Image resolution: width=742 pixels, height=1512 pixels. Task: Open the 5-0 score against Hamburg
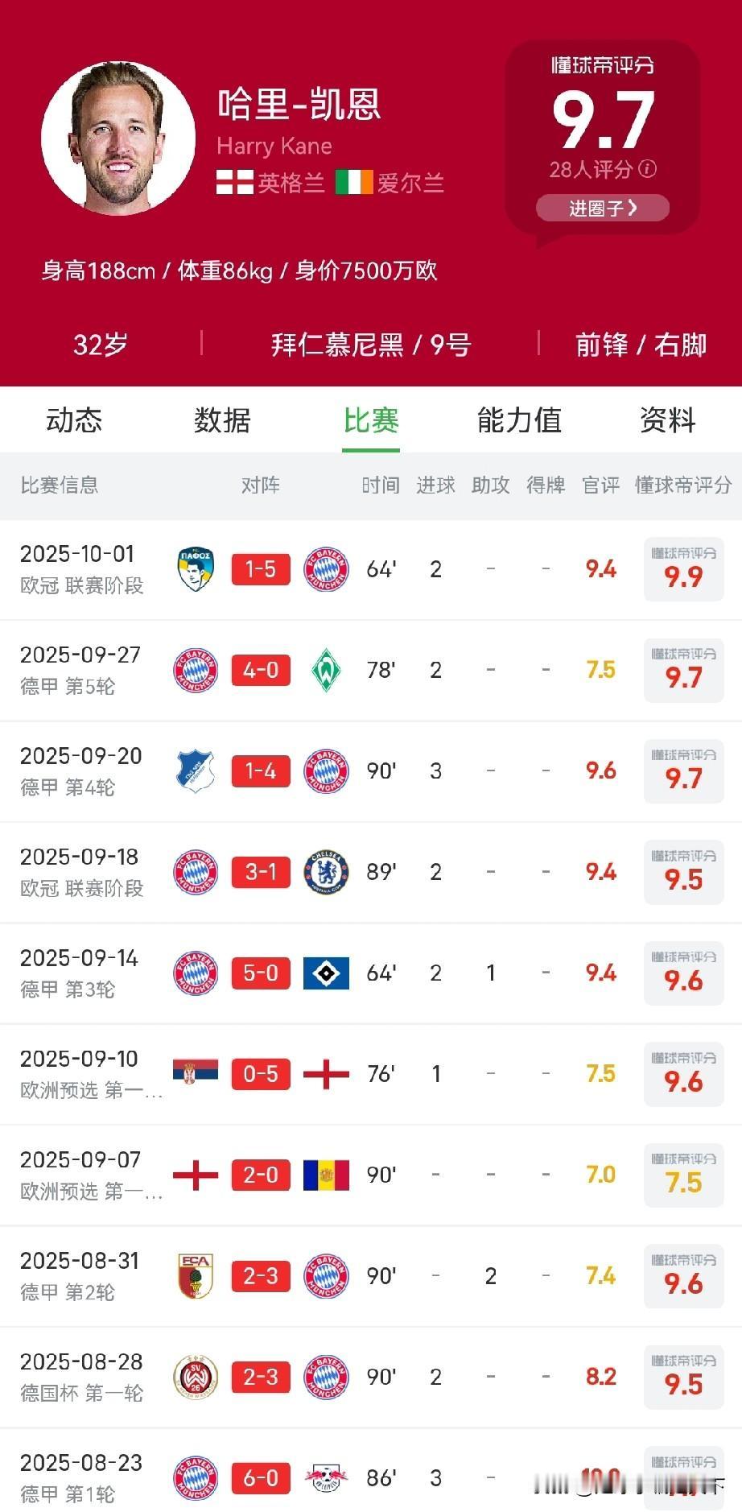click(261, 973)
